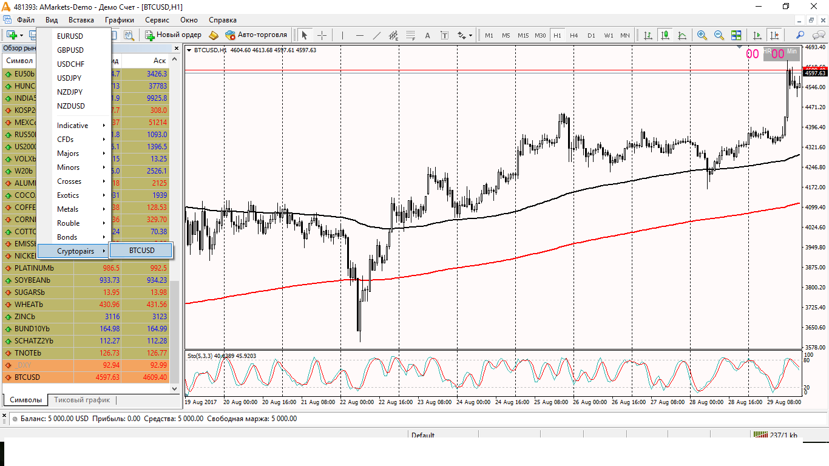This screenshot has height=466, width=829.
Task: Select the D1 timeframe
Action: [591, 35]
